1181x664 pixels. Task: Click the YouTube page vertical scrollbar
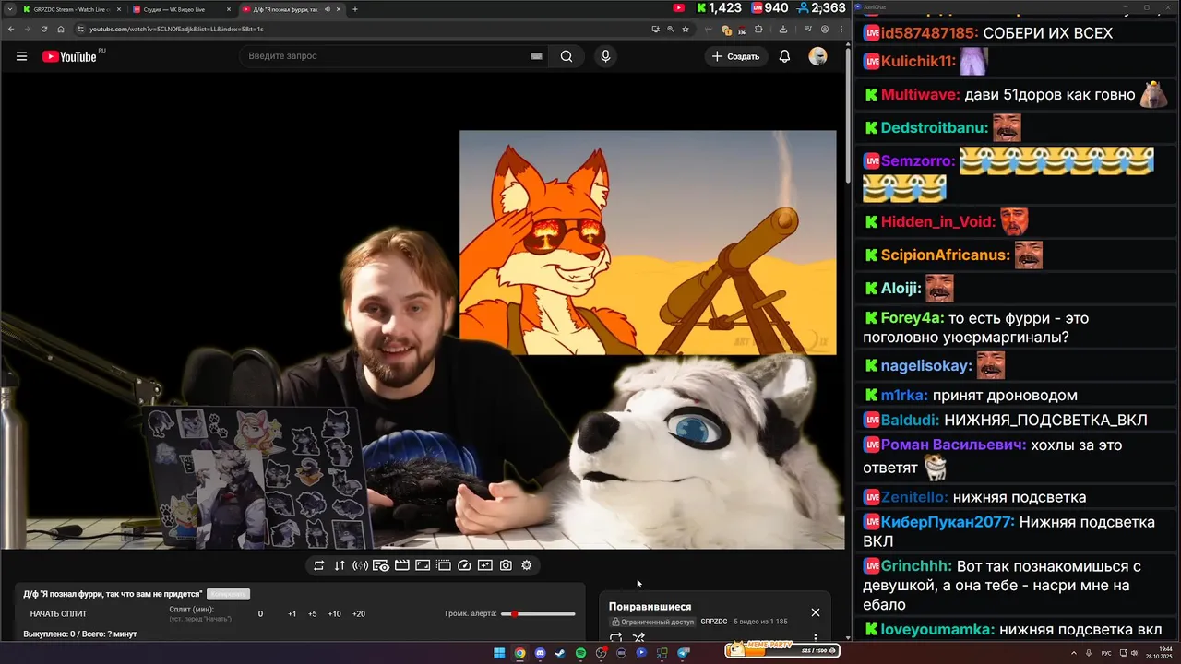(x=848, y=118)
